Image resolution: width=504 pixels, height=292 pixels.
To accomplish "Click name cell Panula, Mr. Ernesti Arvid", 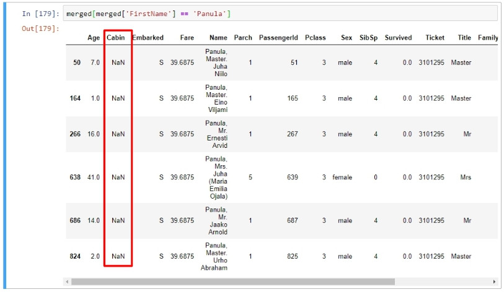I will tap(216, 134).
